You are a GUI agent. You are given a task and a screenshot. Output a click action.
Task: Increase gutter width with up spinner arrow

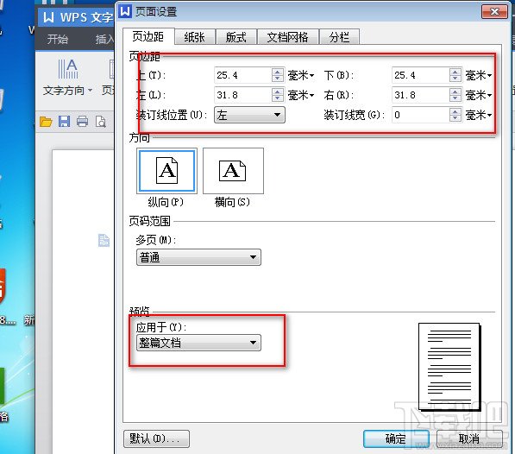[455, 111]
